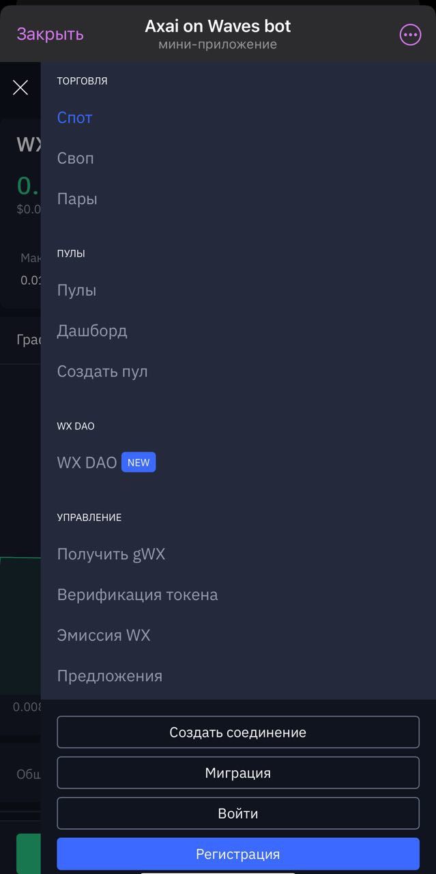Click the NEW badge next to WX DAO
The width and height of the screenshot is (436, 874).
139,462
